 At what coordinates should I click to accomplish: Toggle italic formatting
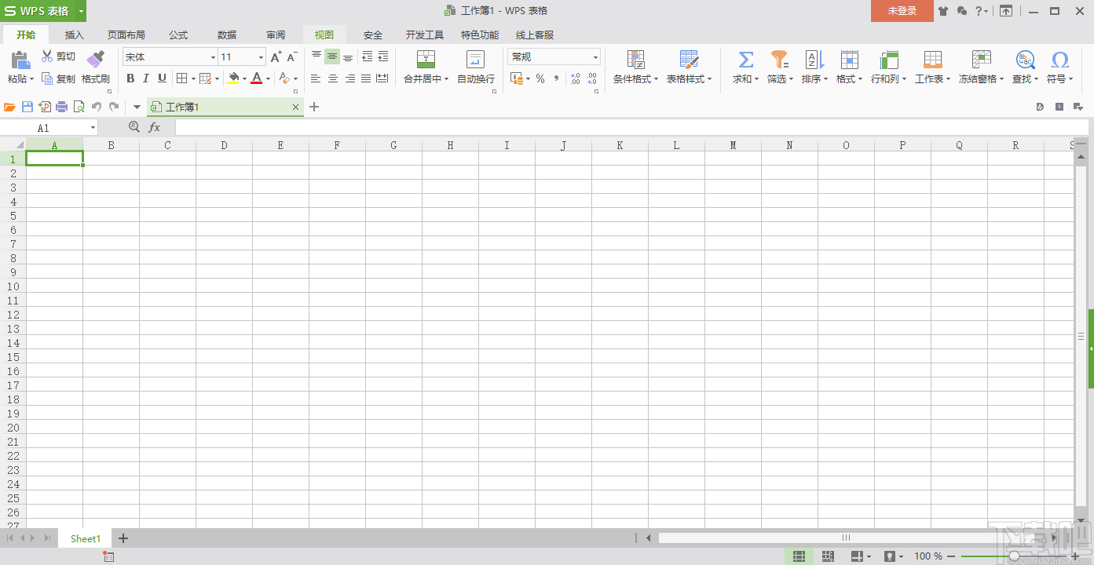pos(146,78)
